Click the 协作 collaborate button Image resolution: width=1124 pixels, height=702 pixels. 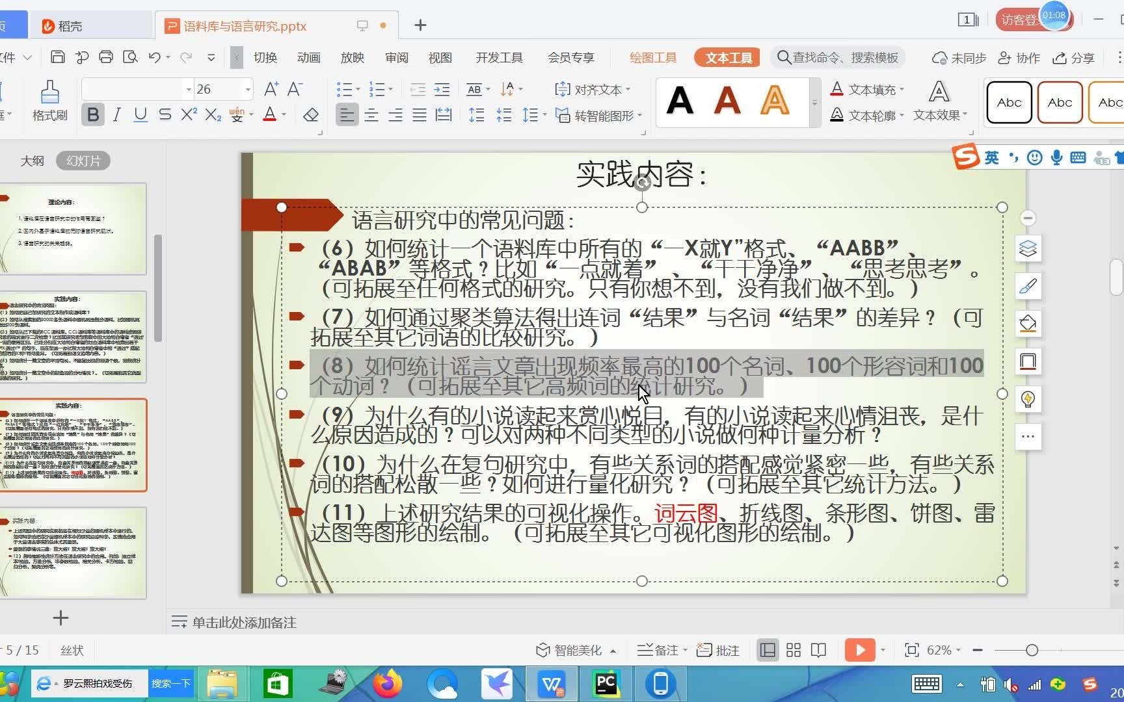[1019, 58]
